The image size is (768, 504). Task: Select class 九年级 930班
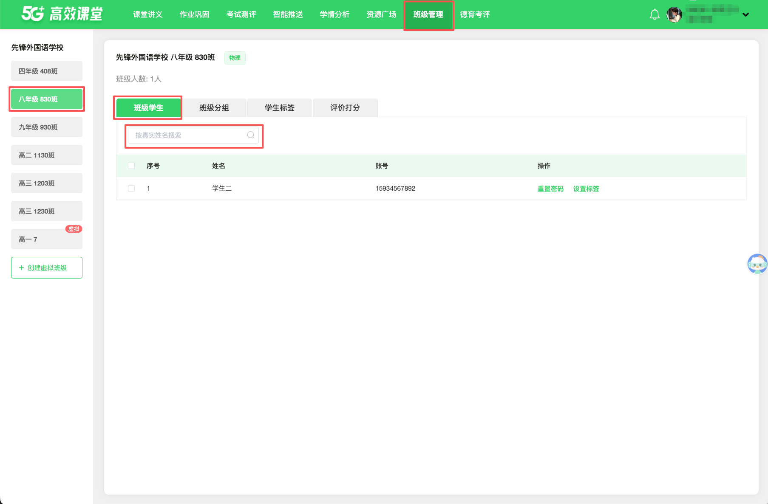coord(47,127)
